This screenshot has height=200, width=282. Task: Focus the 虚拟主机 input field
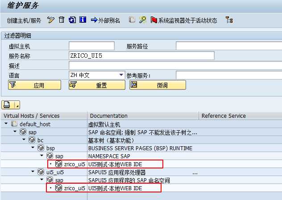92,46
